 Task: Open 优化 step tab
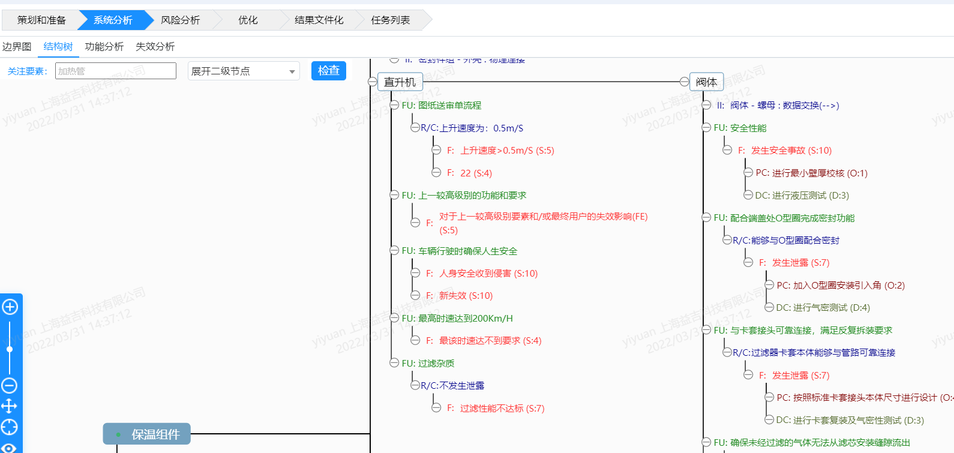[x=248, y=20]
